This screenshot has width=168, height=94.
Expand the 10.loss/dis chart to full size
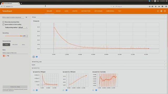coord(34,57)
